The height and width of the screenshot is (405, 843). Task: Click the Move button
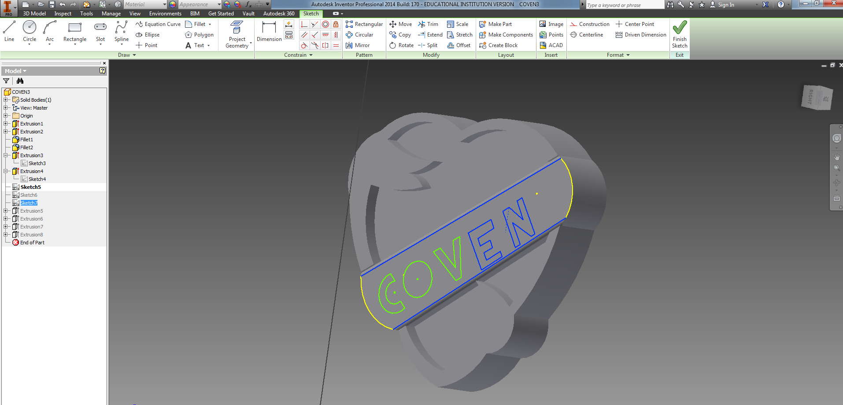tap(401, 24)
